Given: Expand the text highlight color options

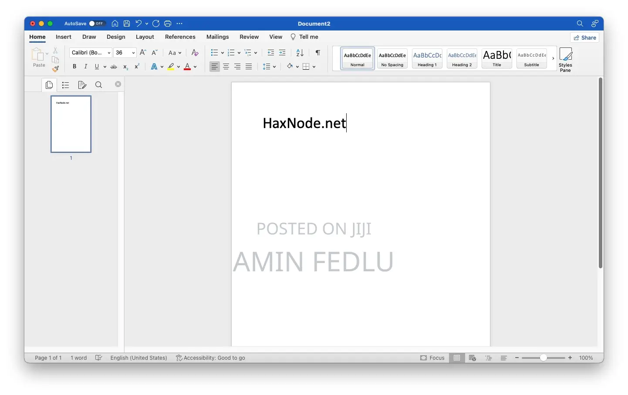Looking at the screenshot, I should click(178, 67).
